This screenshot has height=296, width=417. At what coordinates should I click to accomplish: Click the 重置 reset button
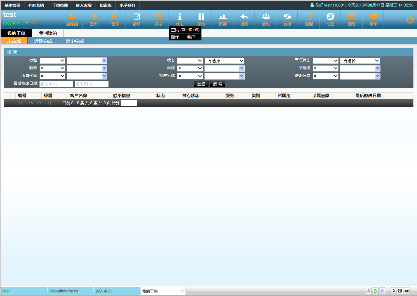coord(201,84)
